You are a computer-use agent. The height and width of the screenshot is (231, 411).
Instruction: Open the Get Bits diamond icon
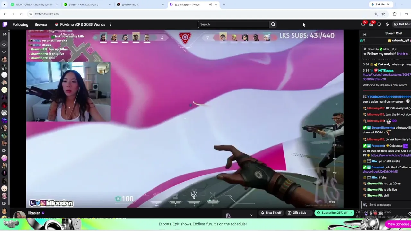coord(387,24)
